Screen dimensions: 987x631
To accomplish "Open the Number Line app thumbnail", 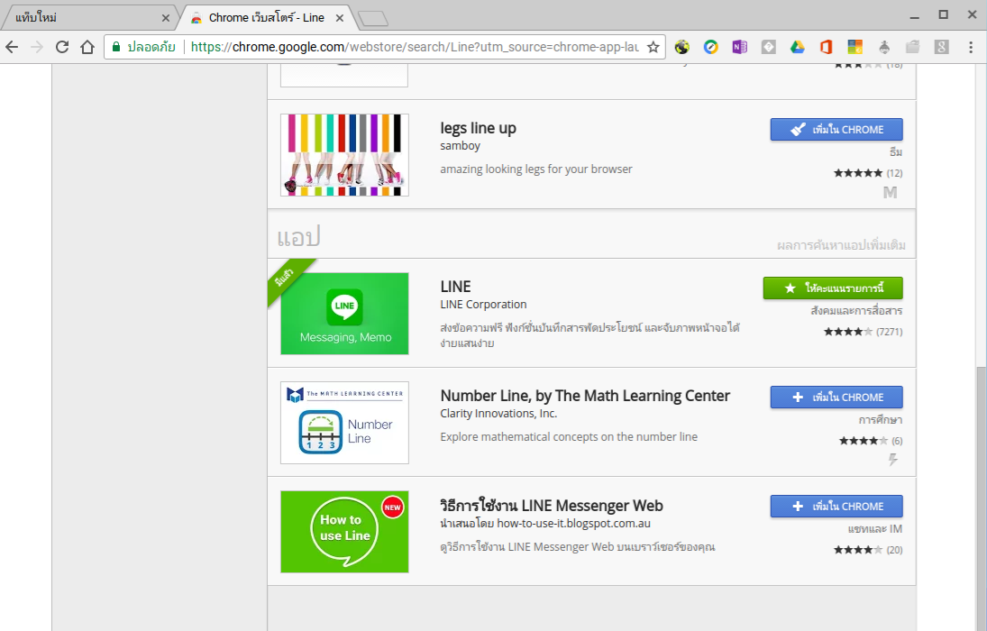I will pyautogui.click(x=344, y=423).
